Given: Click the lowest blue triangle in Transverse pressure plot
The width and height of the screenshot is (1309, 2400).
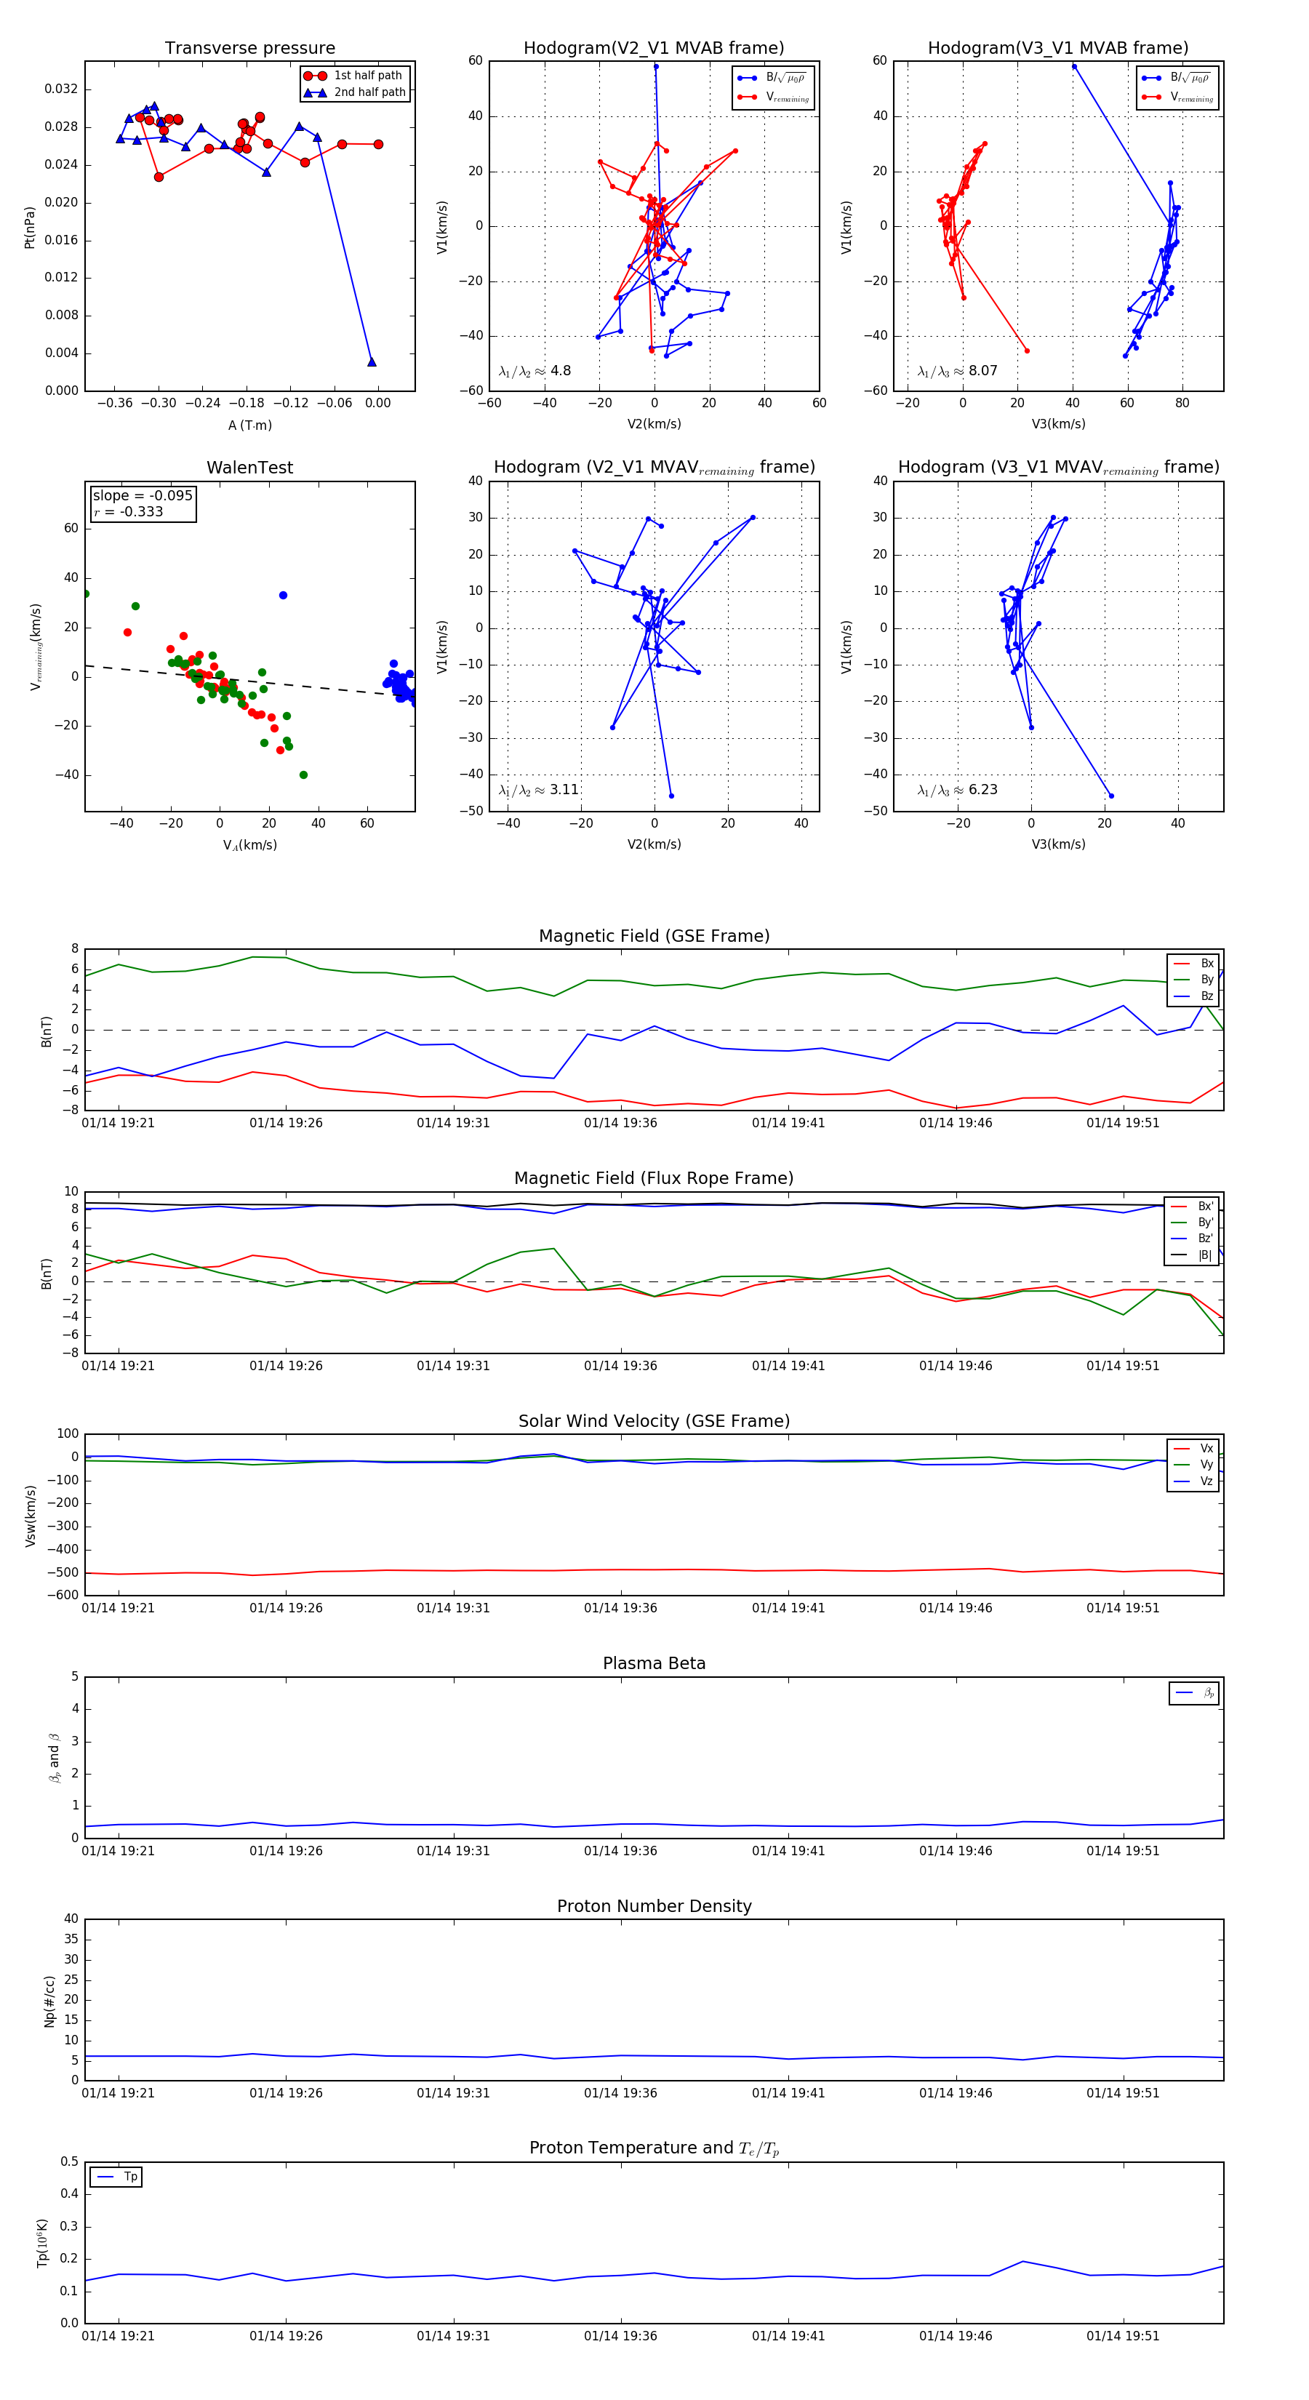Looking at the screenshot, I should (x=372, y=361).
